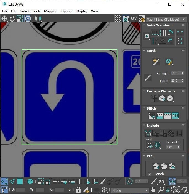189x194 pixels.
Task: Click Target Weld icon
Action: tap(150, 145)
